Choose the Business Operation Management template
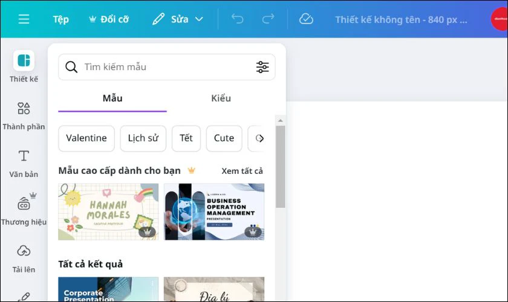 coord(214,211)
